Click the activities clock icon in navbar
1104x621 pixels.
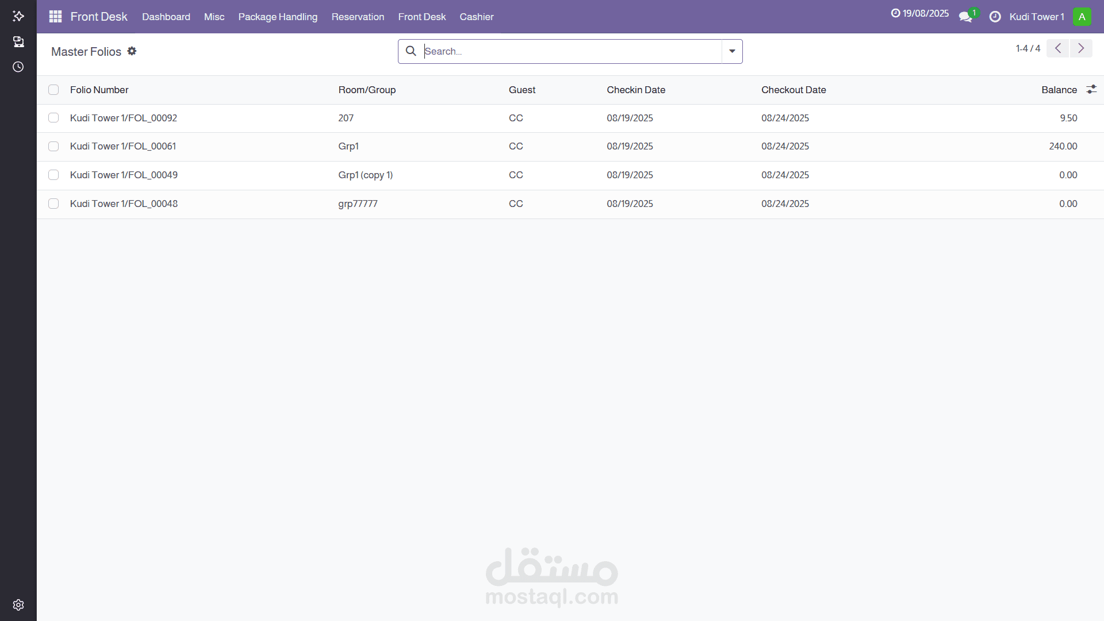pyautogui.click(x=995, y=17)
